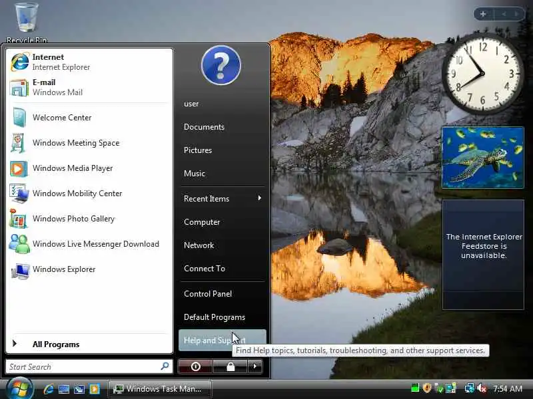
Task: Click sidebar next gadgets arrow
Action: (x=517, y=14)
